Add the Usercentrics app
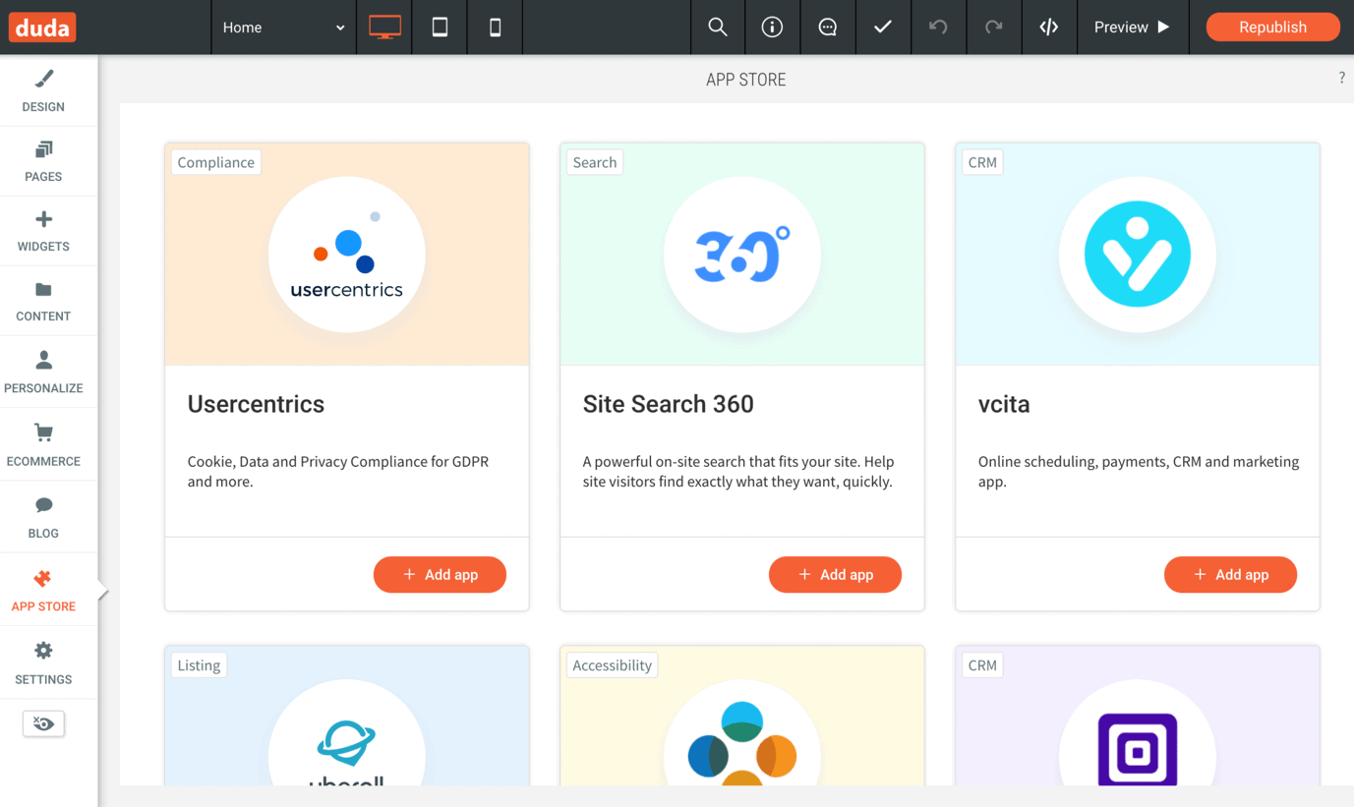1354x807 pixels. tap(440, 575)
